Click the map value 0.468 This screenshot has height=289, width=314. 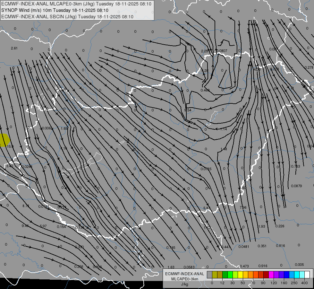[205, 90]
